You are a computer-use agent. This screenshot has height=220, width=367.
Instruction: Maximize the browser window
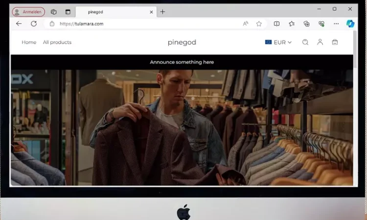click(335, 9)
